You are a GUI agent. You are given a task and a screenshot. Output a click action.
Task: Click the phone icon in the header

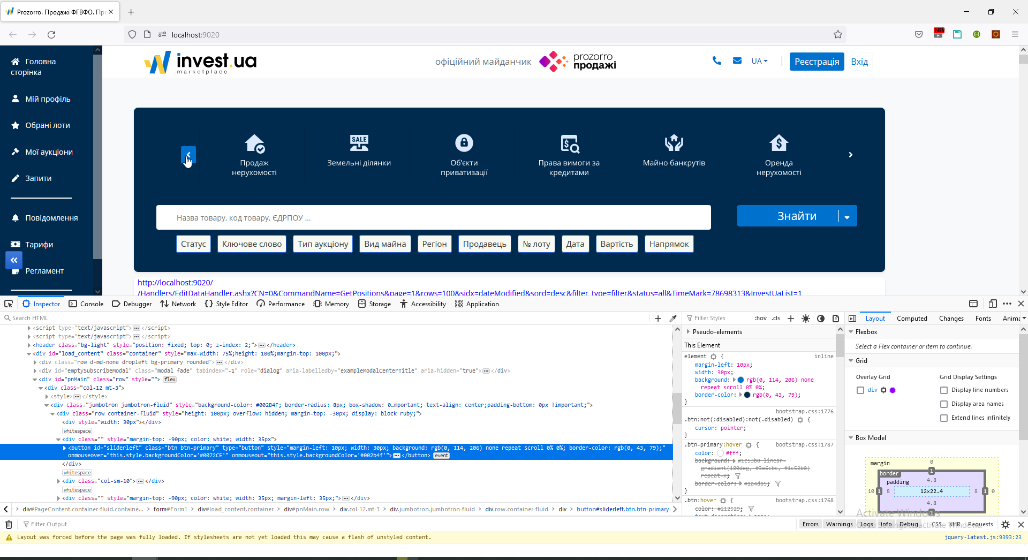(x=717, y=61)
